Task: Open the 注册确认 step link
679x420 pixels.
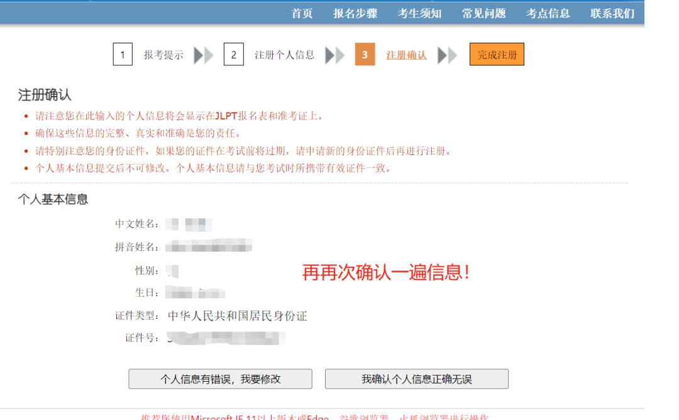Action: (x=406, y=55)
